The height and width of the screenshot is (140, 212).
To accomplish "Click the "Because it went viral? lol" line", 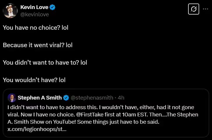I will click(x=38, y=45).
